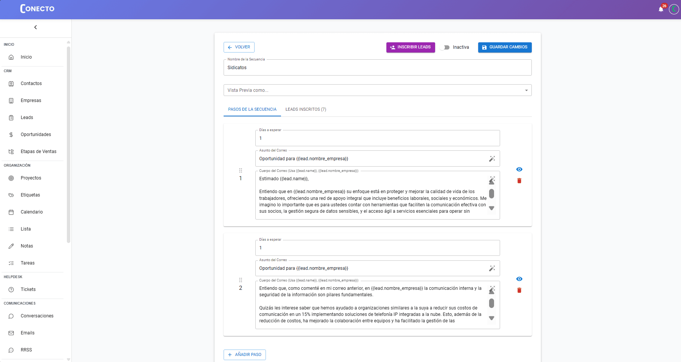Preview step 1 with the eye icon

tap(519, 169)
